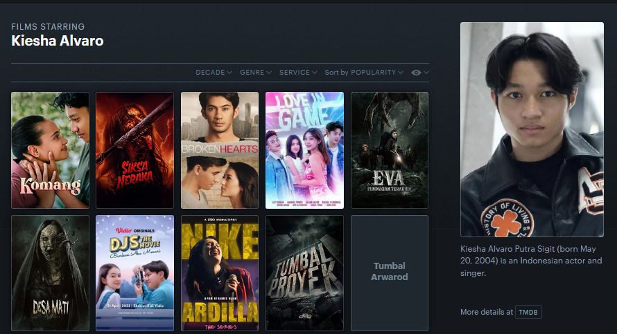The image size is (617, 334).
Task: Change the Sort by Popularity option
Action: click(364, 73)
